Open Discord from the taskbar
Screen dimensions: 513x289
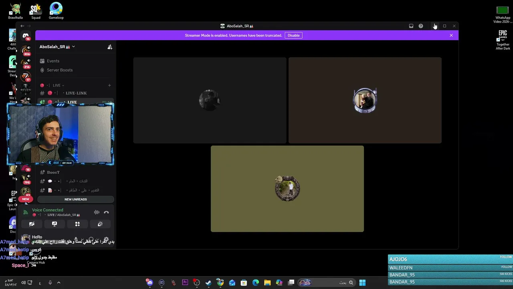[x=150, y=283]
